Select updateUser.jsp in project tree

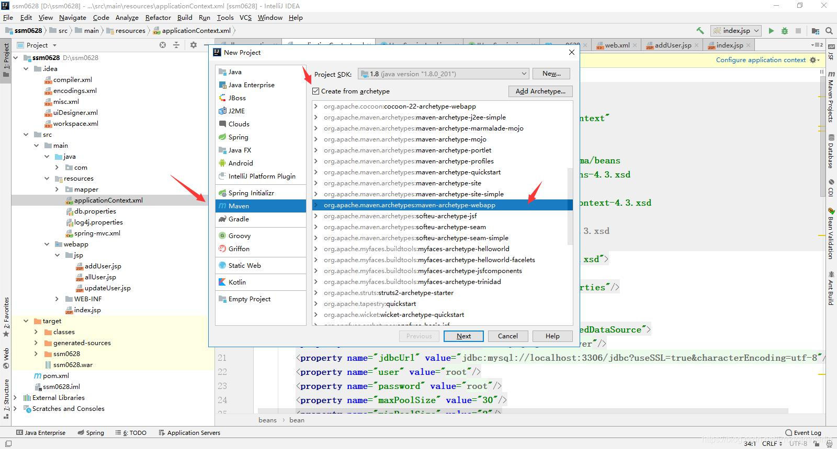[x=107, y=288]
